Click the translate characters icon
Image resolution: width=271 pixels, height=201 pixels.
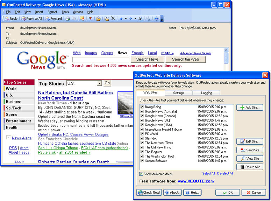(x=148, y=19)
